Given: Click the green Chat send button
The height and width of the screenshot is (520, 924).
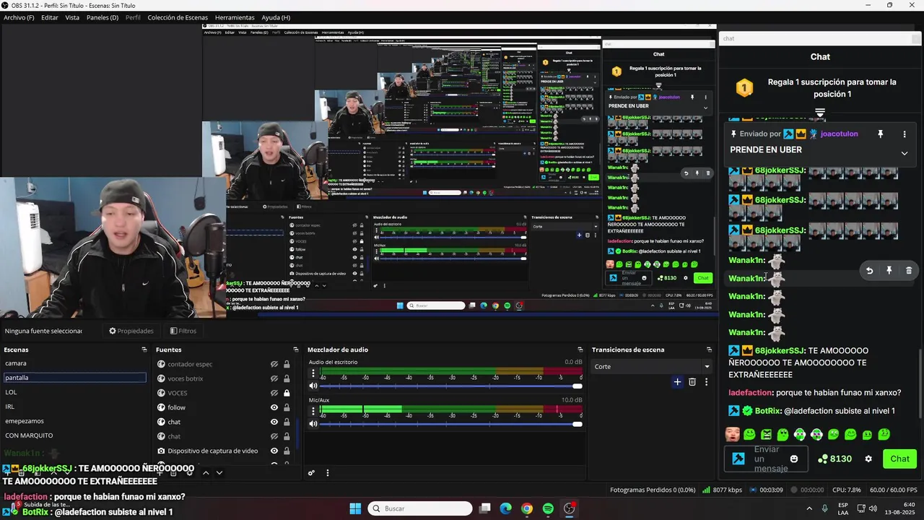Looking at the screenshot, I should (x=899, y=459).
